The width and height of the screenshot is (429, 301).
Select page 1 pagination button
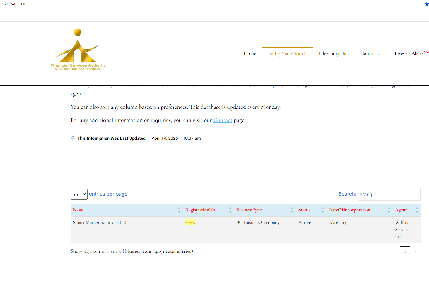405,251
